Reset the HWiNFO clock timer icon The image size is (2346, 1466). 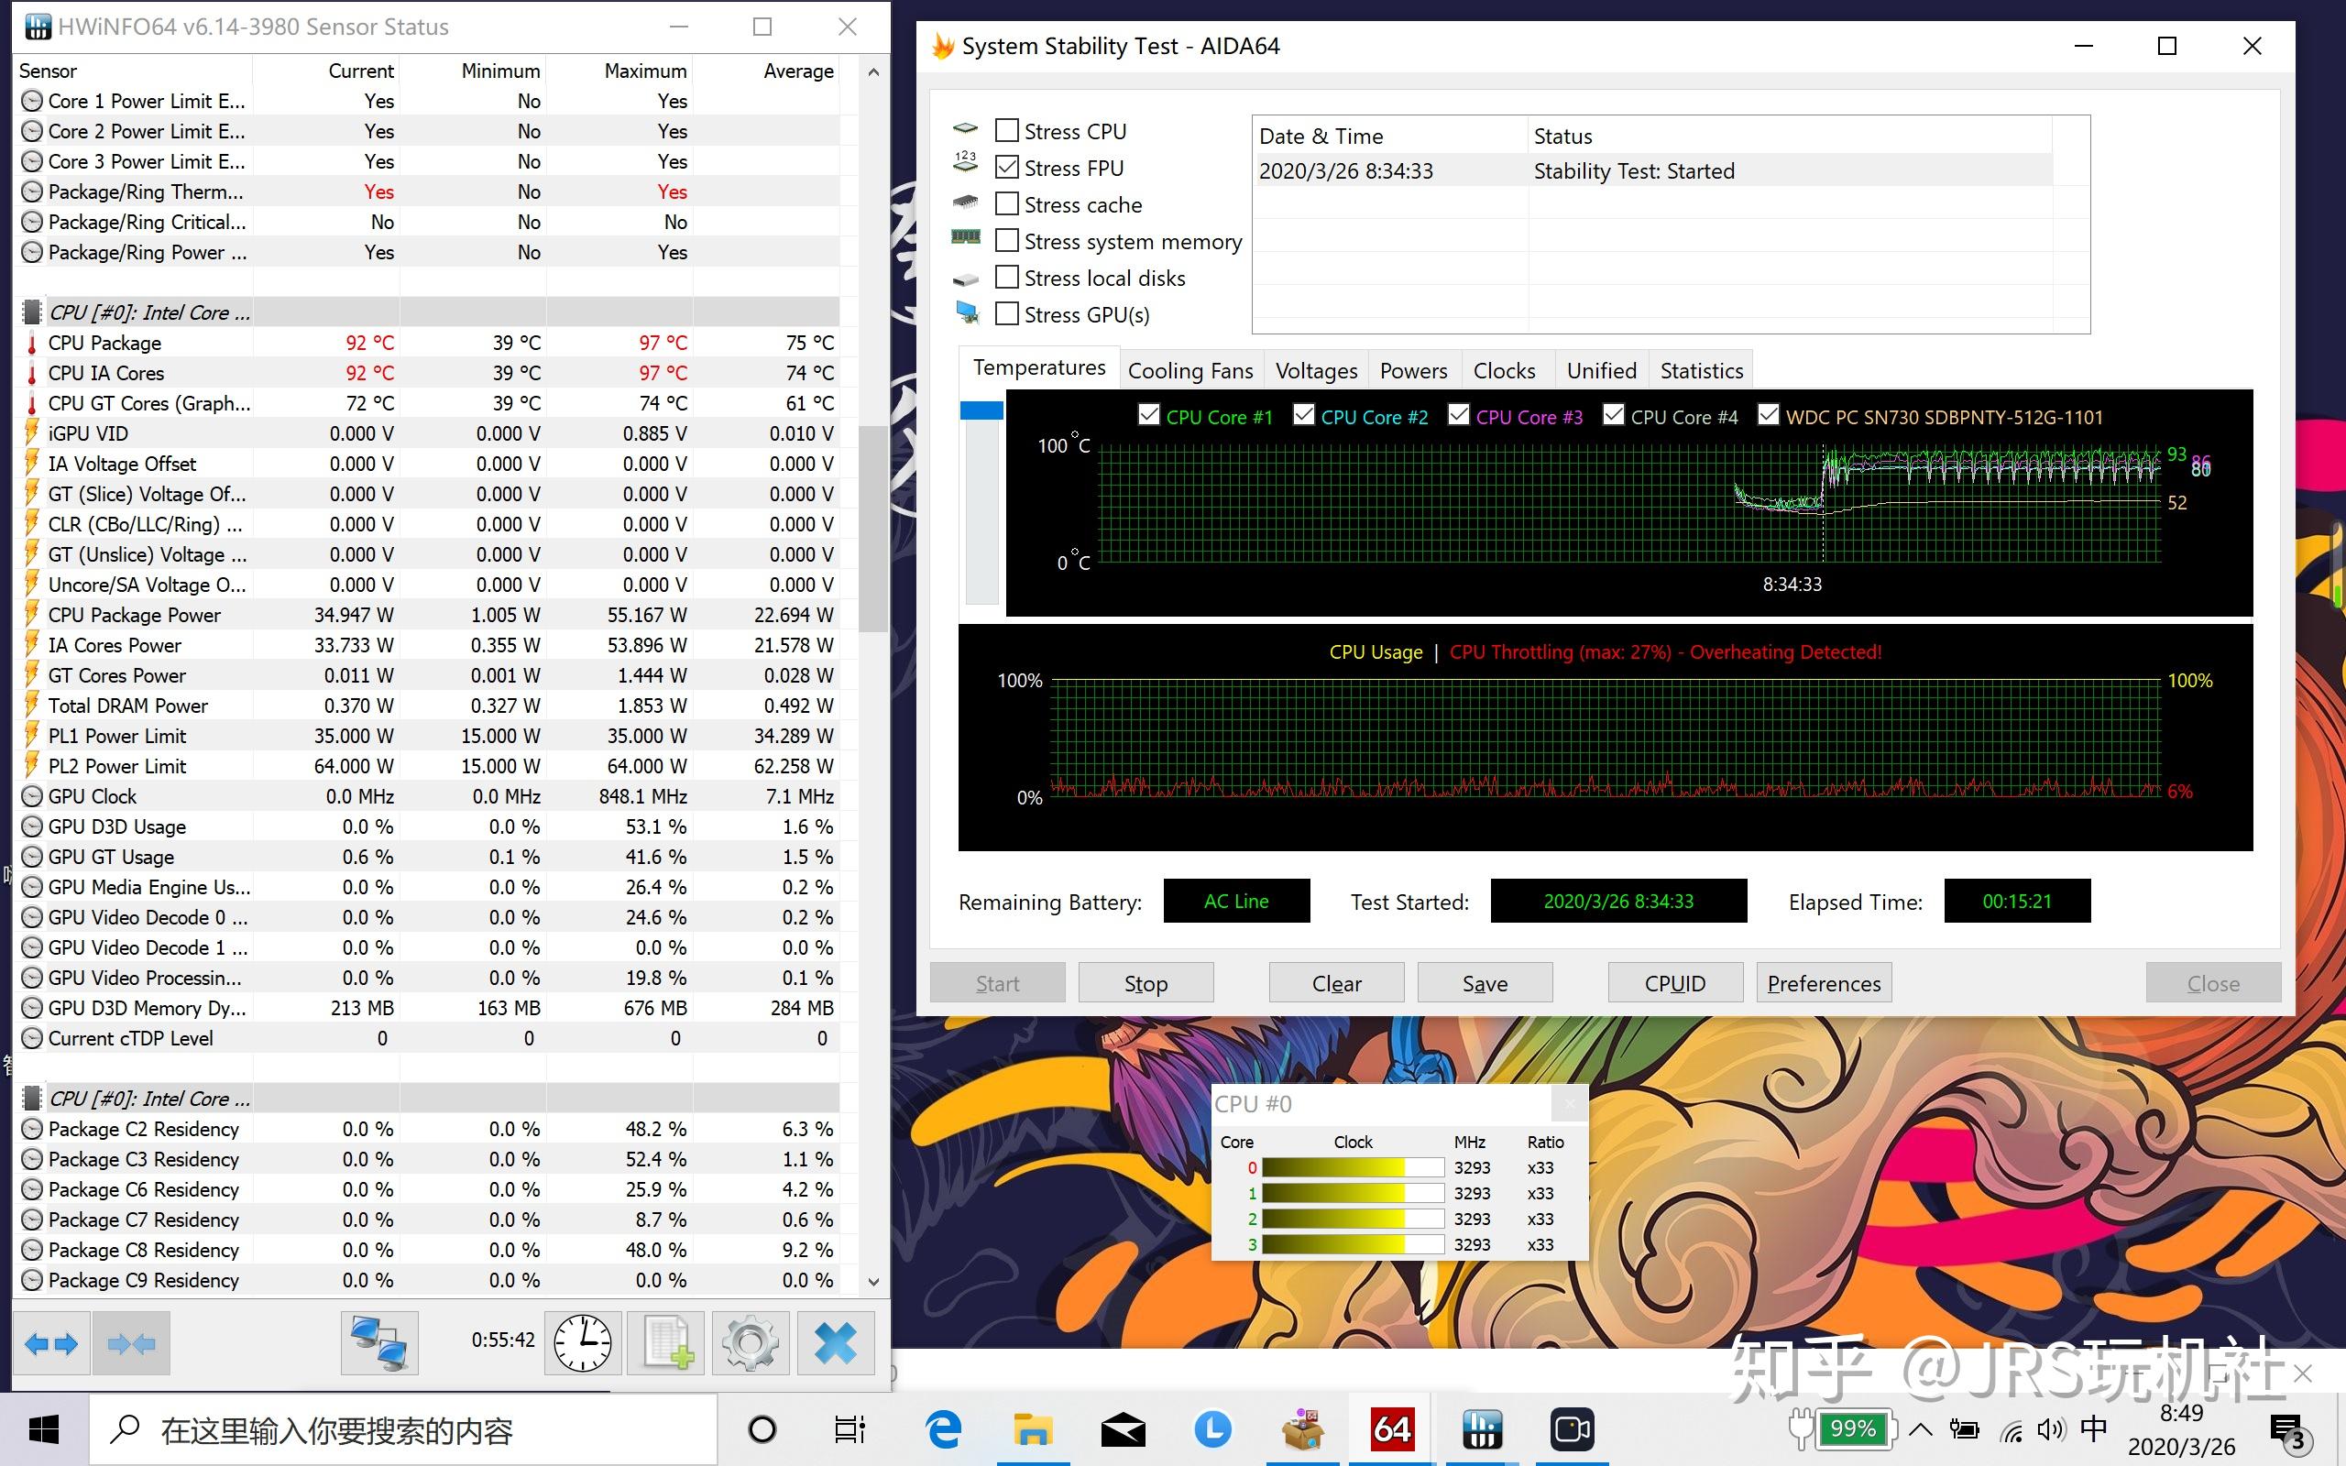[x=582, y=1343]
